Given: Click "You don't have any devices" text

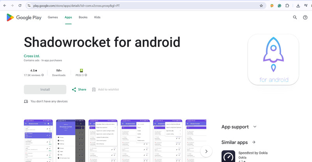Looking at the screenshot, I should click(49, 101).
